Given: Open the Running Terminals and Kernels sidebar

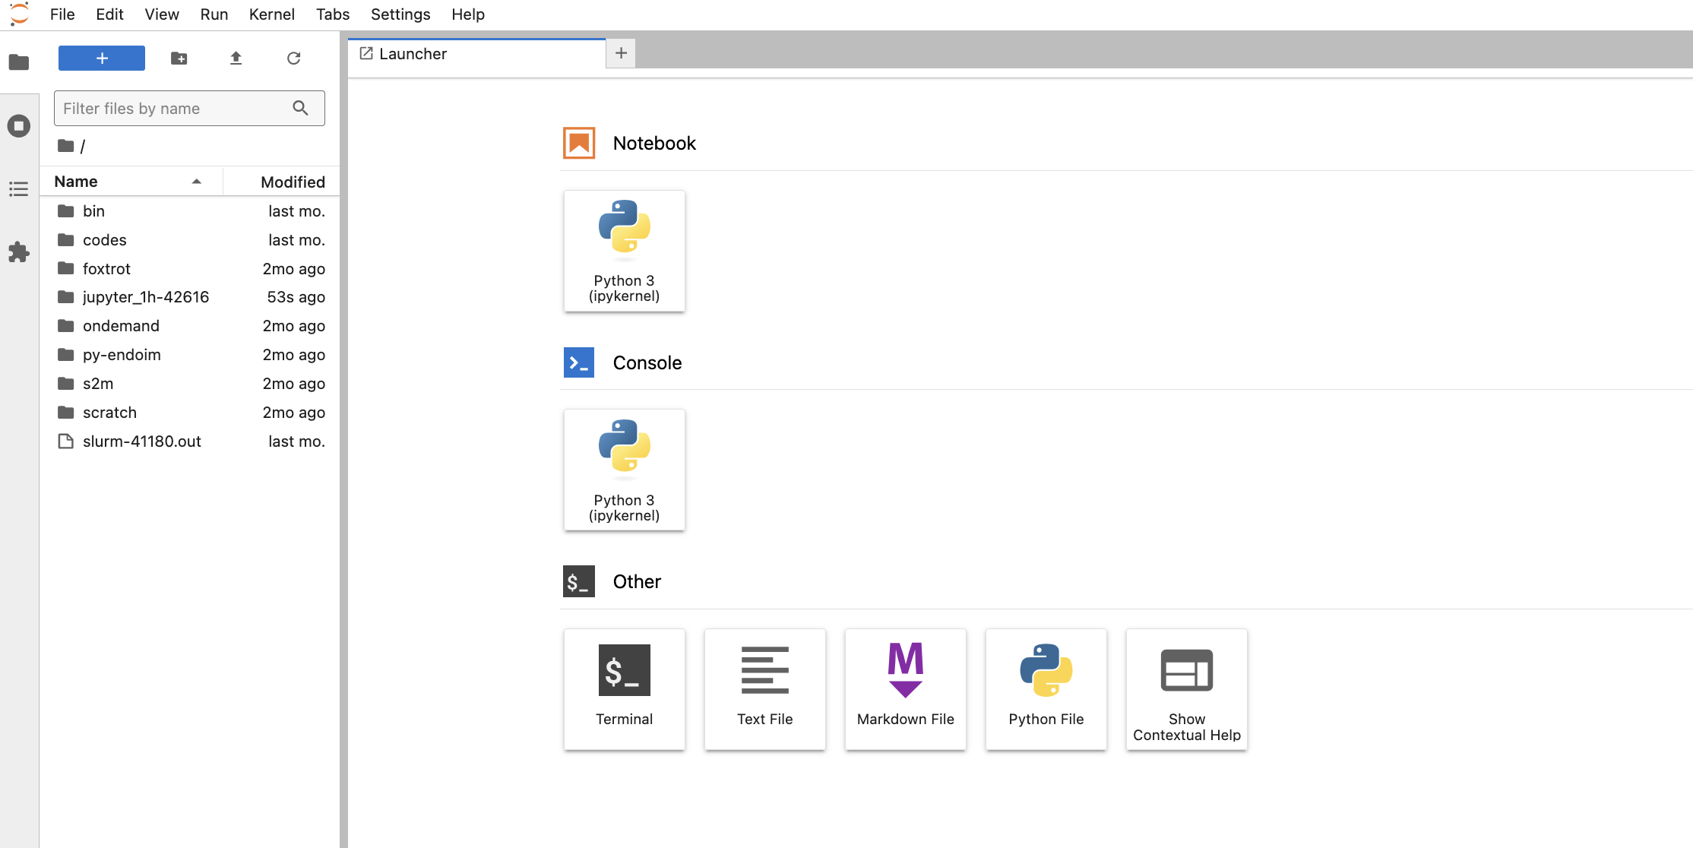Looking at the screenshot, I should coord(19,126).
